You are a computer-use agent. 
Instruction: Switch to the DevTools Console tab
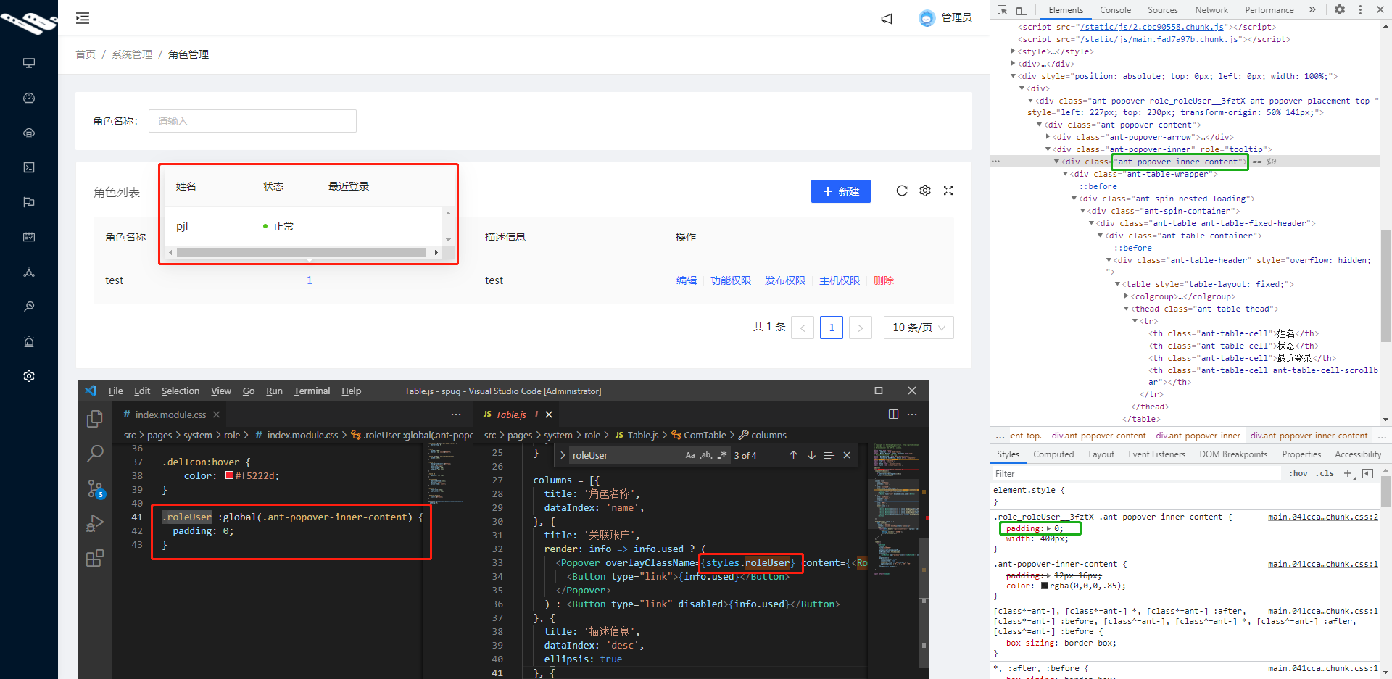[1115, 9]
